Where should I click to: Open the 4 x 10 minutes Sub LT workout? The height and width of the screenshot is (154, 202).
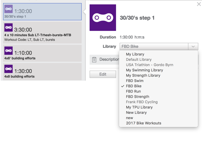click(42, 33)
